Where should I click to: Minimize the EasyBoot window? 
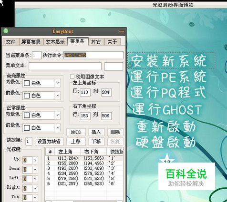[122, 31]
